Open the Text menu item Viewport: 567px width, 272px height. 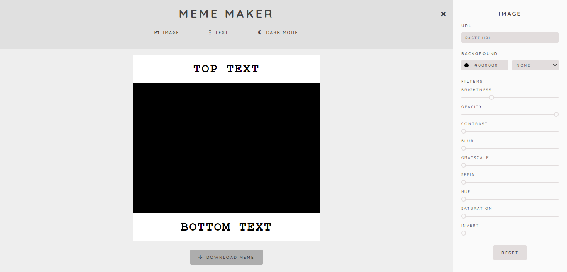pyautogui.click(x=218, y=32)
